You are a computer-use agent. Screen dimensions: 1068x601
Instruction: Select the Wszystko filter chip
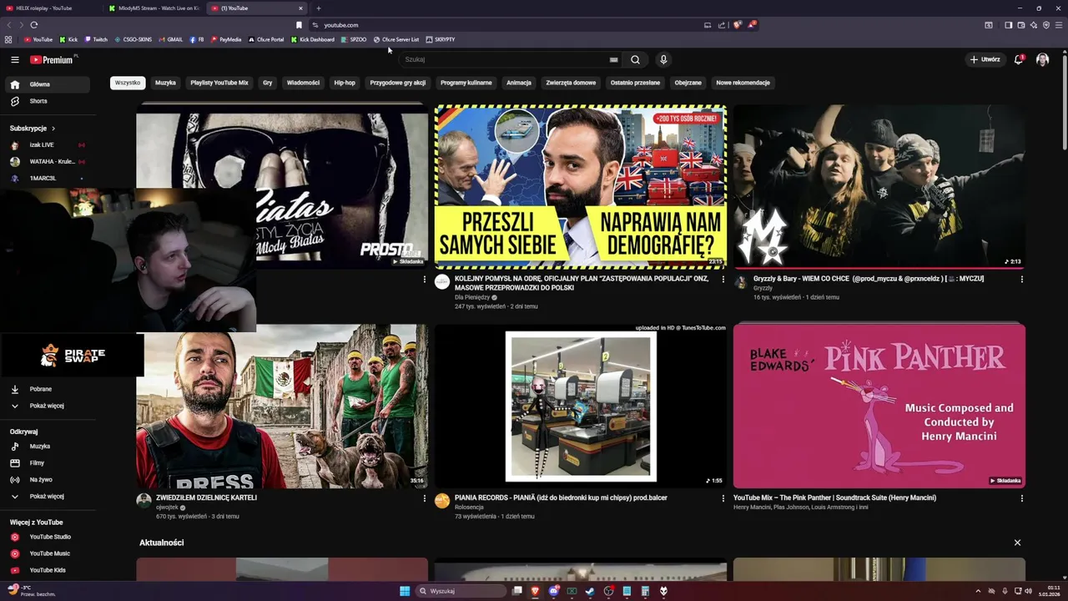pos(128,83)
